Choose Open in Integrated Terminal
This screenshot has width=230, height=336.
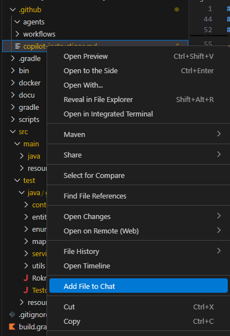click(x=139, y=114)
